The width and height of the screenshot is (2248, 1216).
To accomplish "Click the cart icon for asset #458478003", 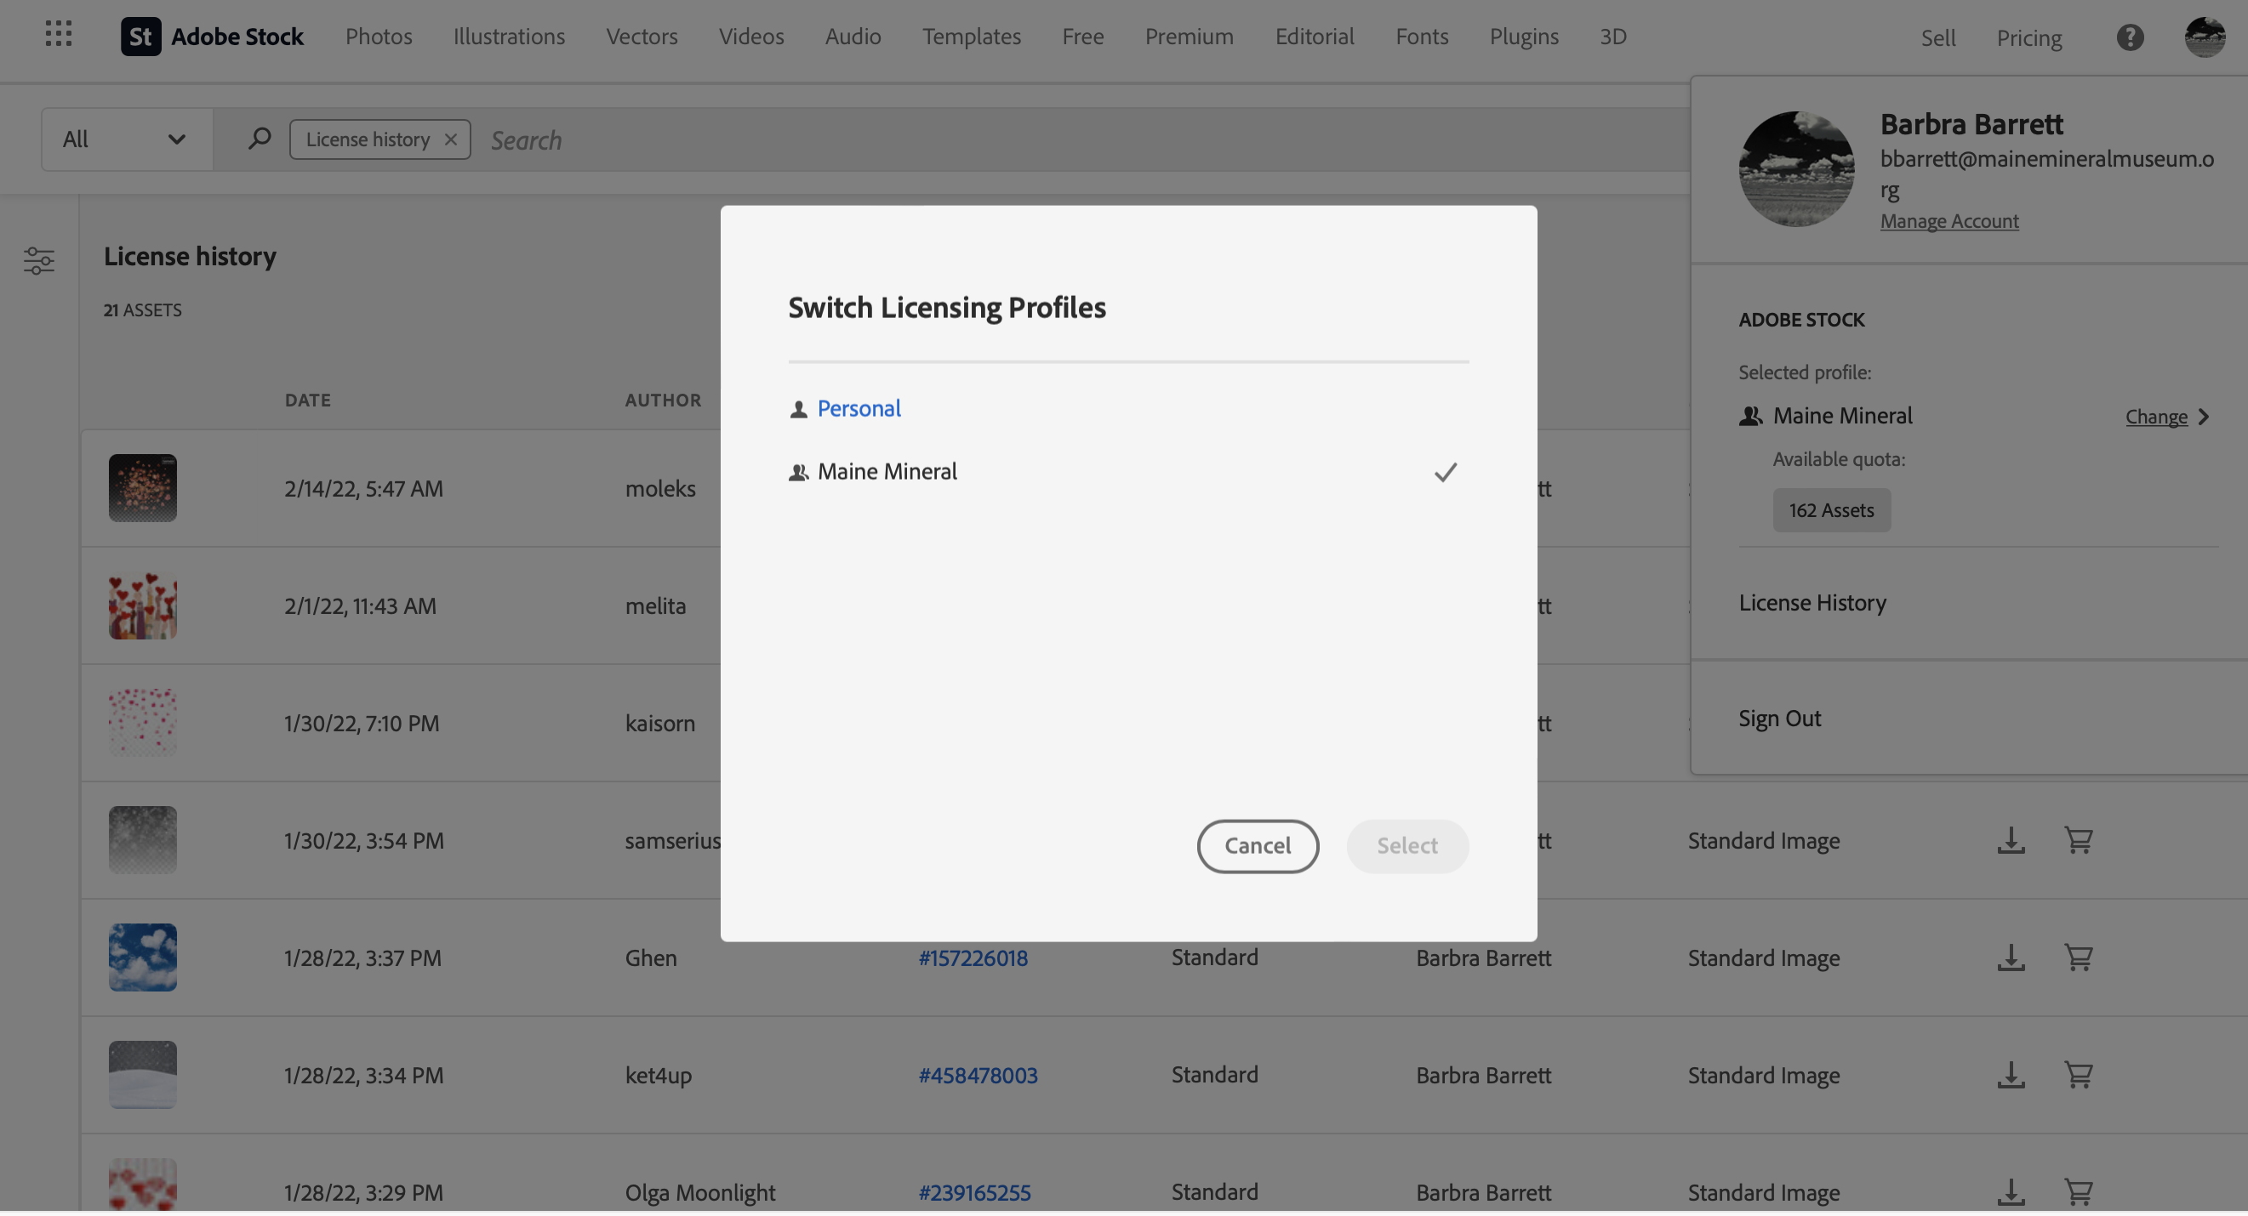I will [2080, 1075].
